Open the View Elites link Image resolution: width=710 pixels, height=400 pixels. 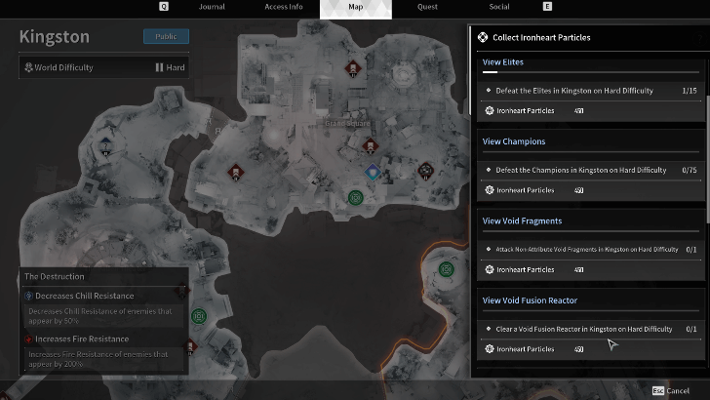coord(502,61)
